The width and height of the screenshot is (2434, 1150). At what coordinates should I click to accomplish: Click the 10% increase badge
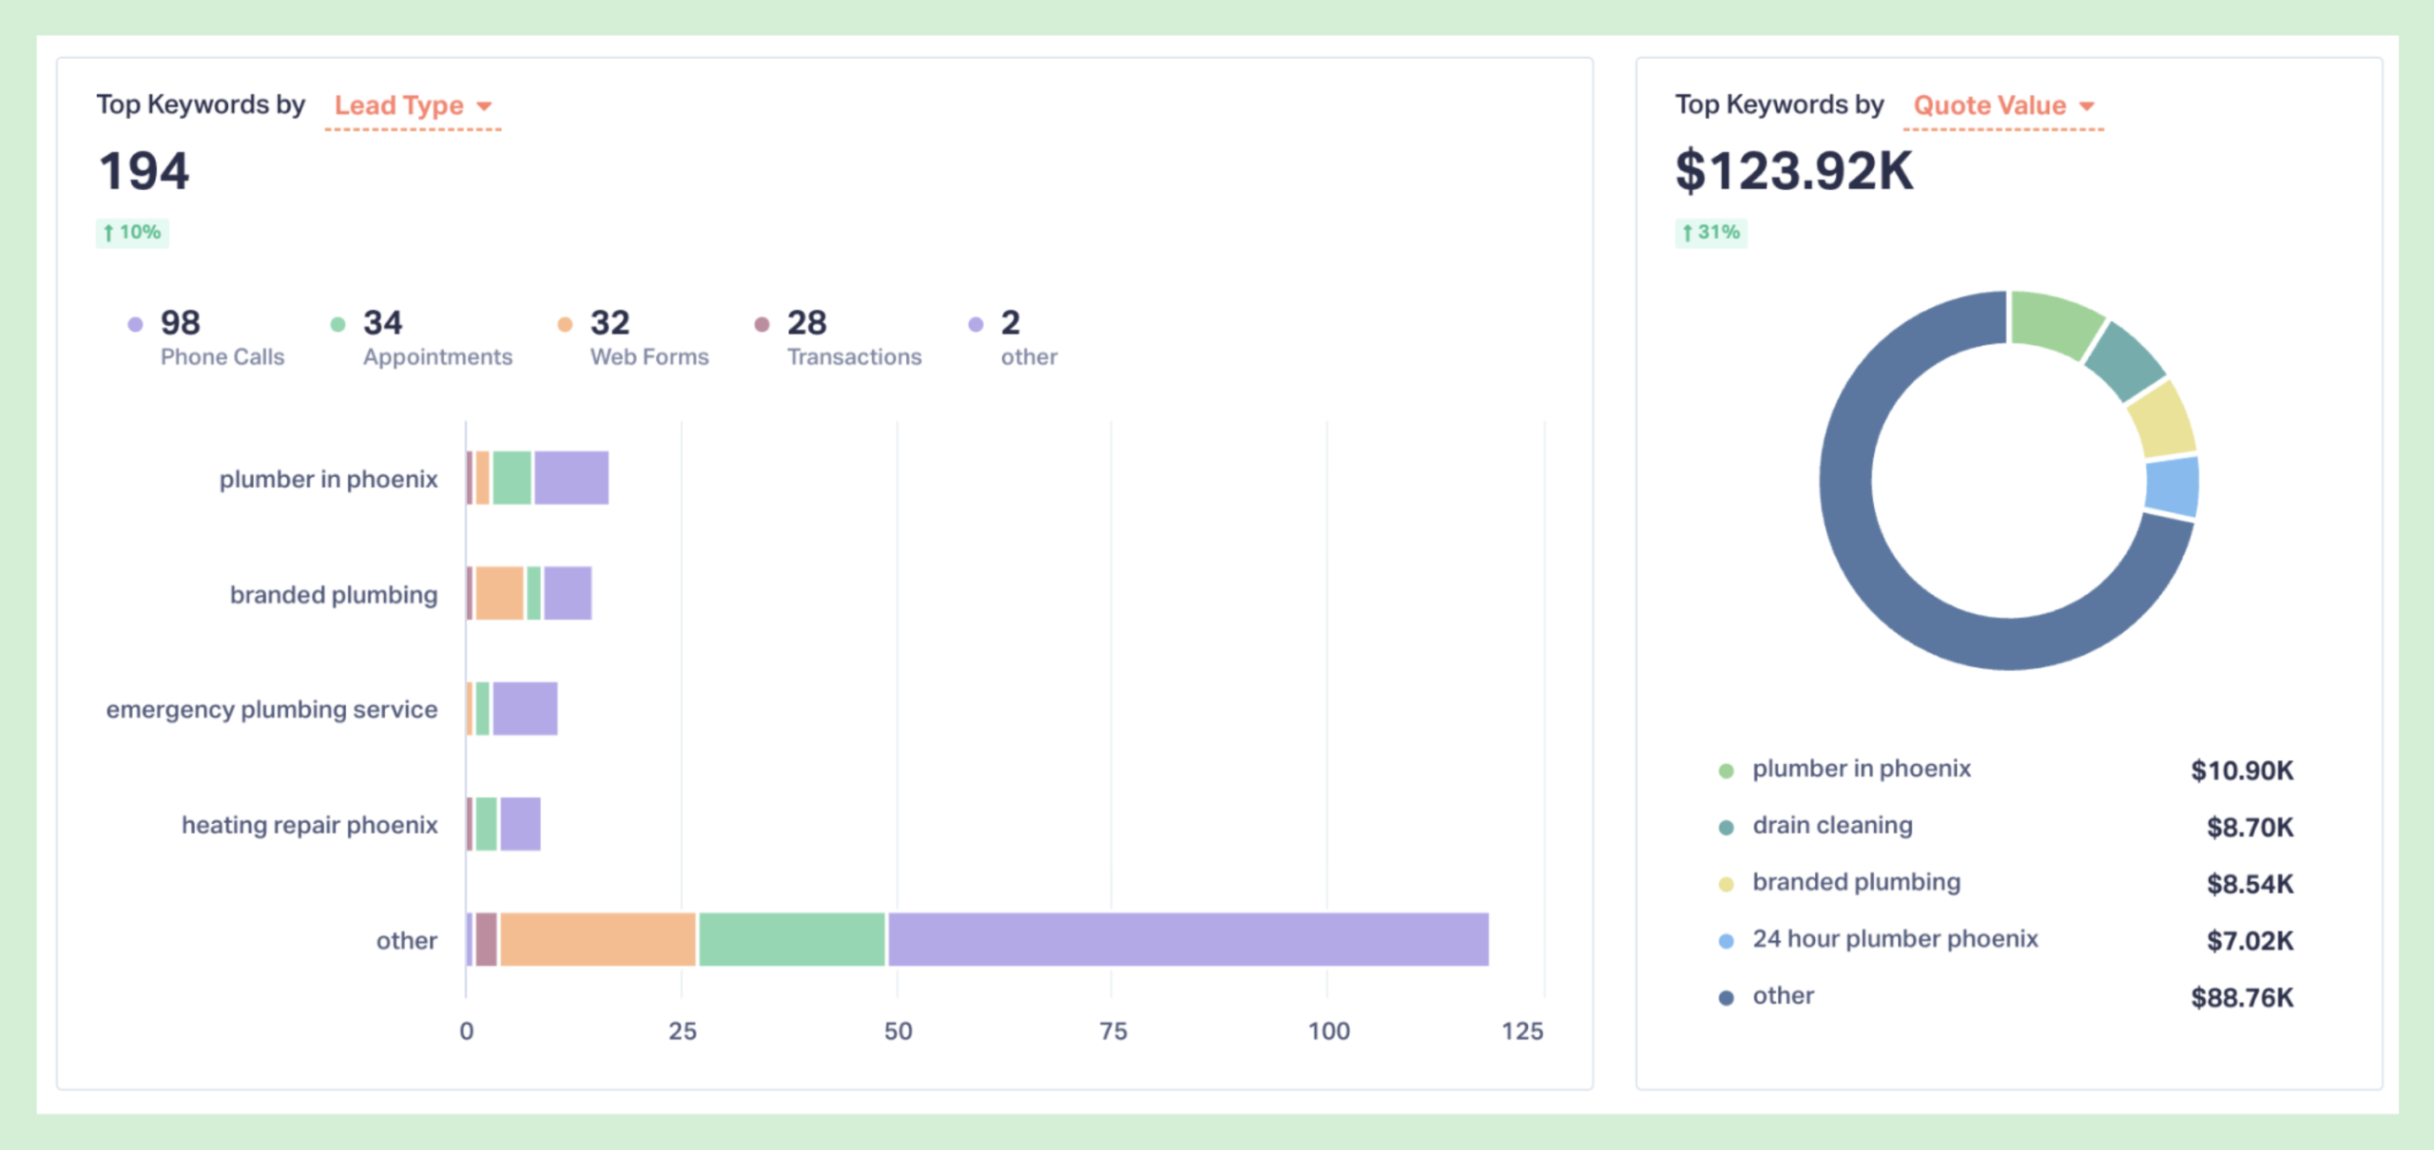tap(132, 233)
